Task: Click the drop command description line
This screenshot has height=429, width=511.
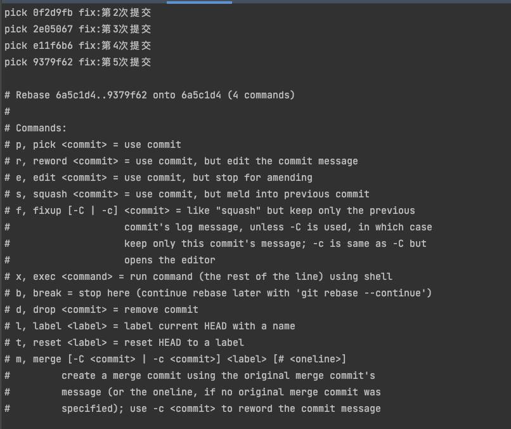Action: click(101, 310)
